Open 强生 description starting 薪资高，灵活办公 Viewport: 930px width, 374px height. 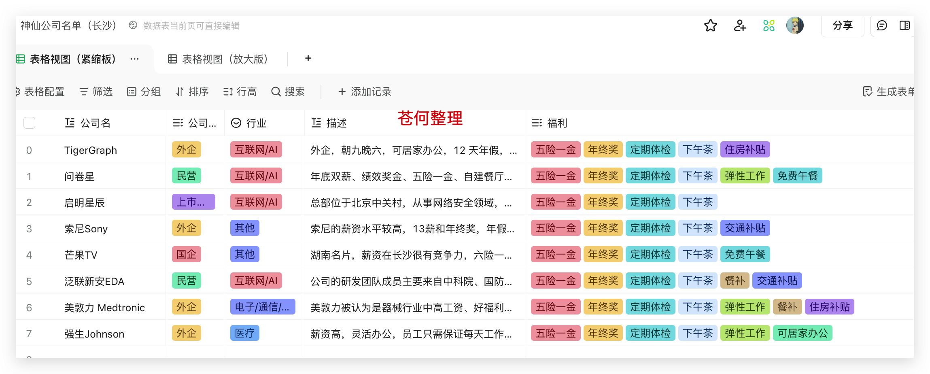click(411, 334)
